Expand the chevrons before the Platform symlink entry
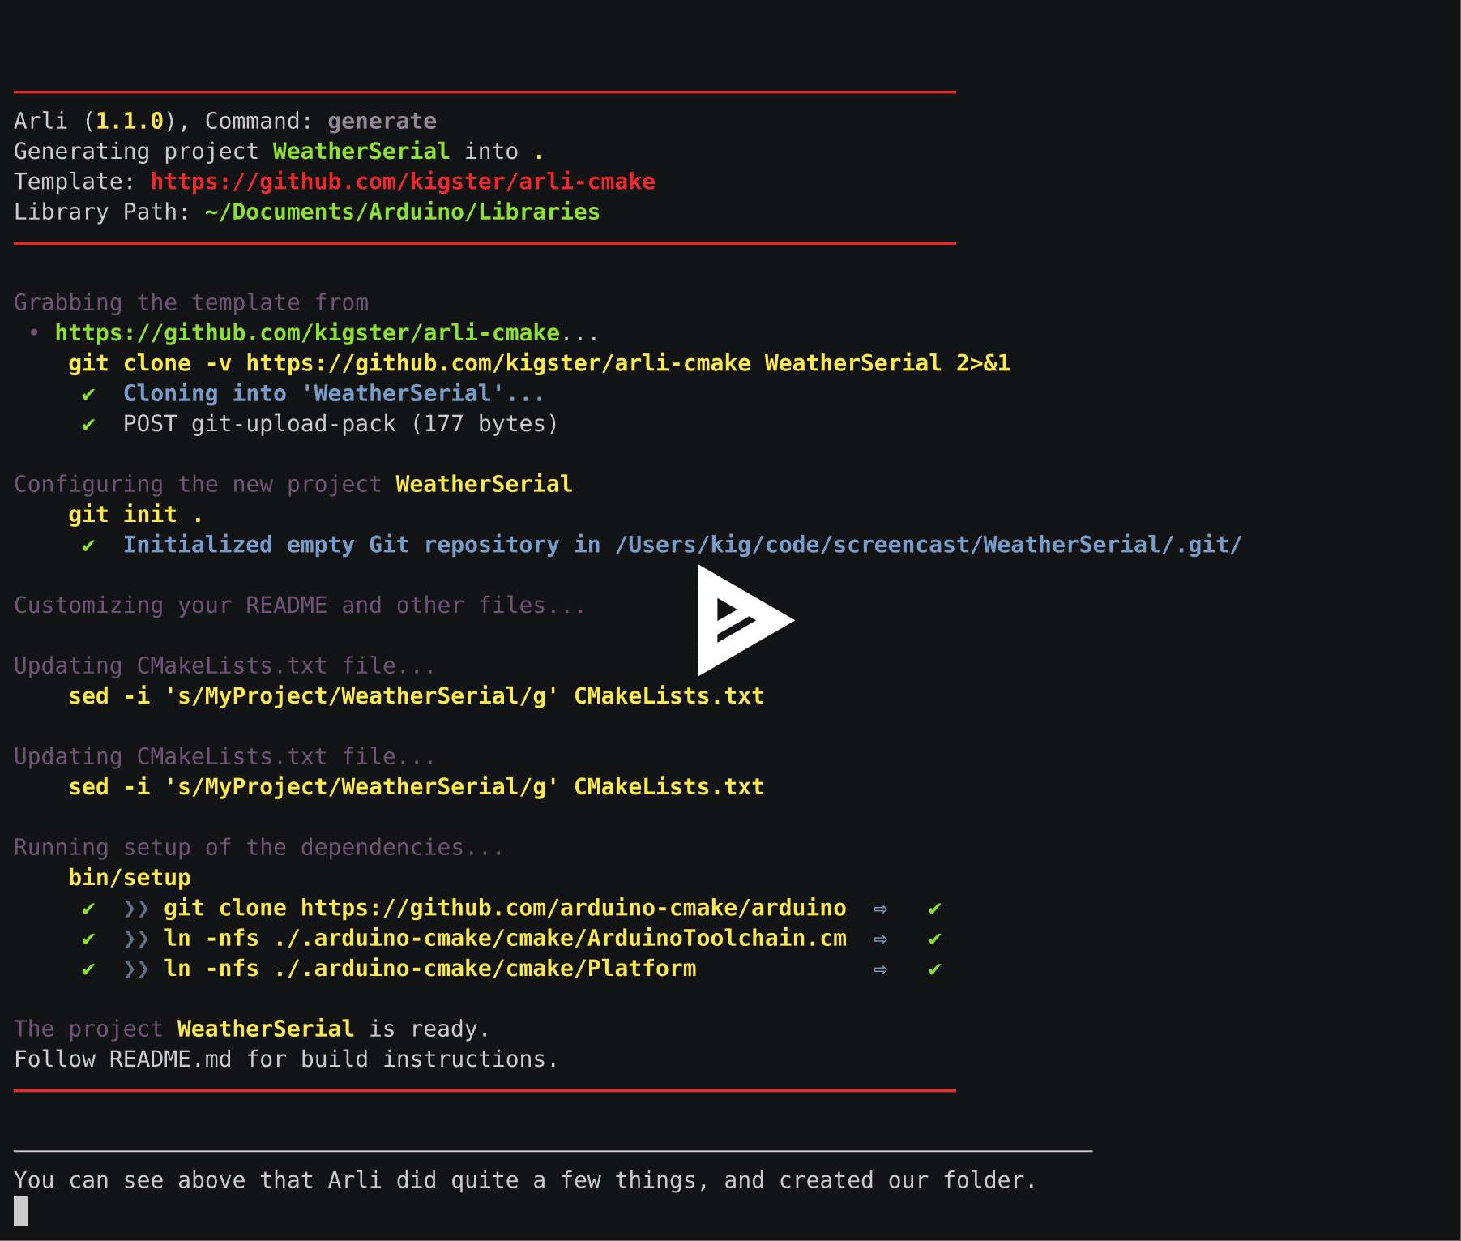Viewport: 1461px width, 1241px height. [136, 968]
